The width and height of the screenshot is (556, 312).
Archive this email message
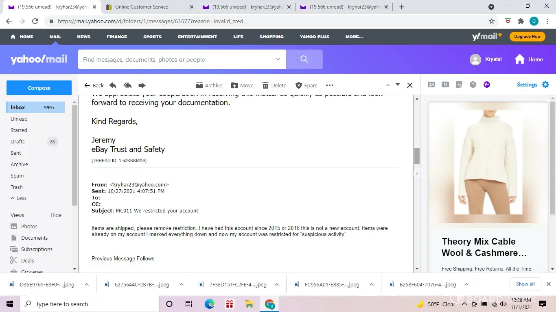point(209,85)
